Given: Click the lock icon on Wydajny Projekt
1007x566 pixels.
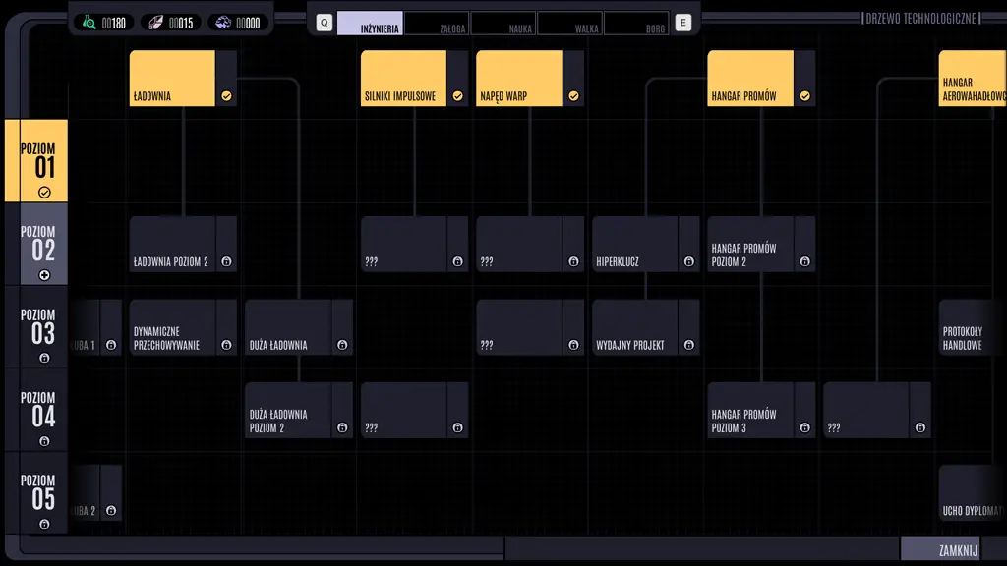Looking at the screenshot, I should pyautogui.click(x=689, y=345).
